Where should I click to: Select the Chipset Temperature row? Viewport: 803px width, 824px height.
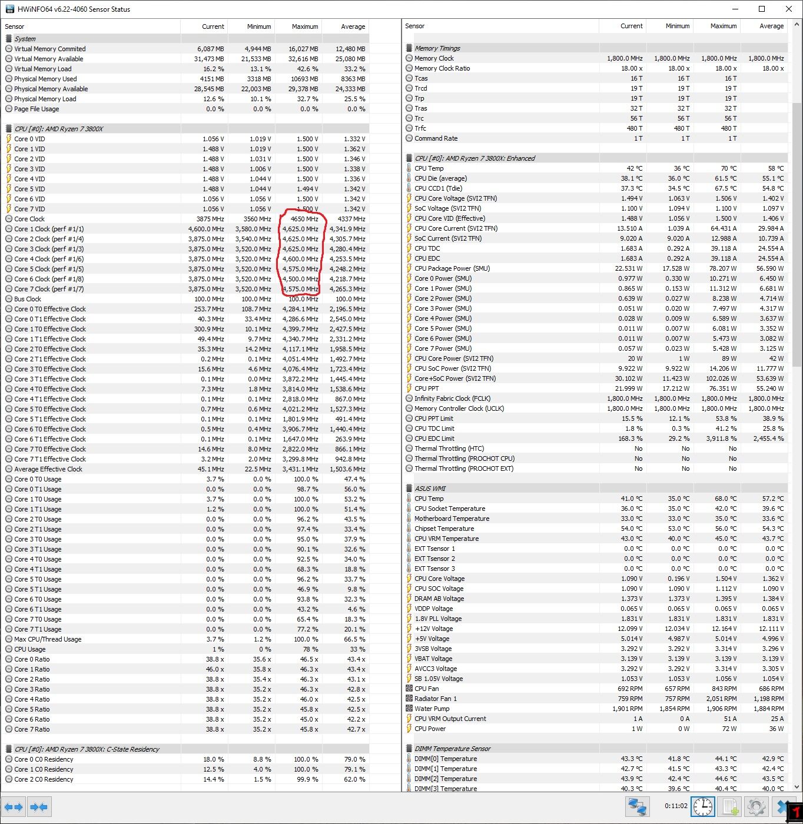[x=595, y=529]
